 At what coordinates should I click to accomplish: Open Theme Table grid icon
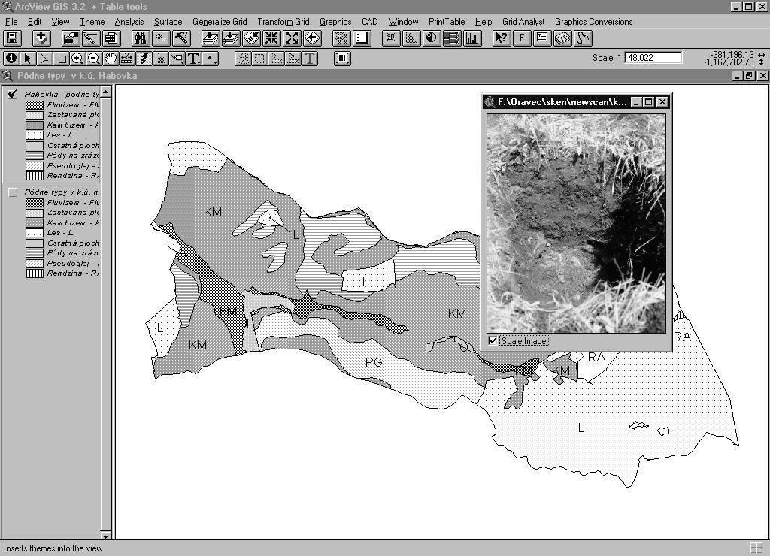(x=111, y=38)
